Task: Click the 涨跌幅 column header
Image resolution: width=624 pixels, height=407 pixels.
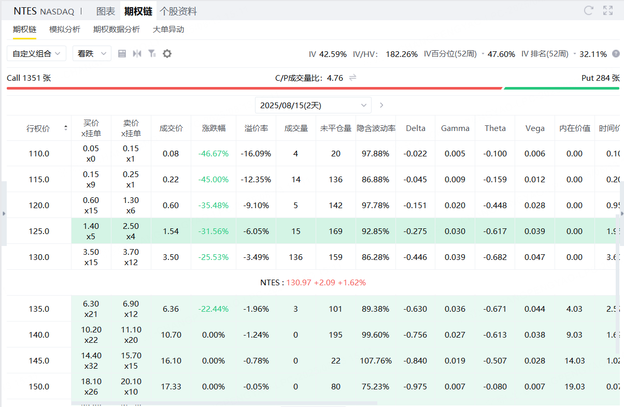Action: tap(214, 128)
